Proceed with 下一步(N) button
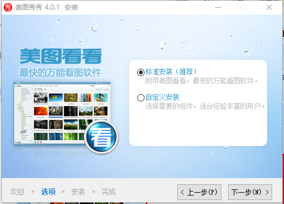 [x=250, y=192]
